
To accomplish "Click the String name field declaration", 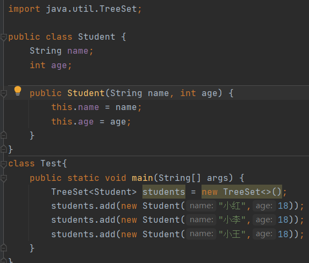I will [x=61, y=51].
